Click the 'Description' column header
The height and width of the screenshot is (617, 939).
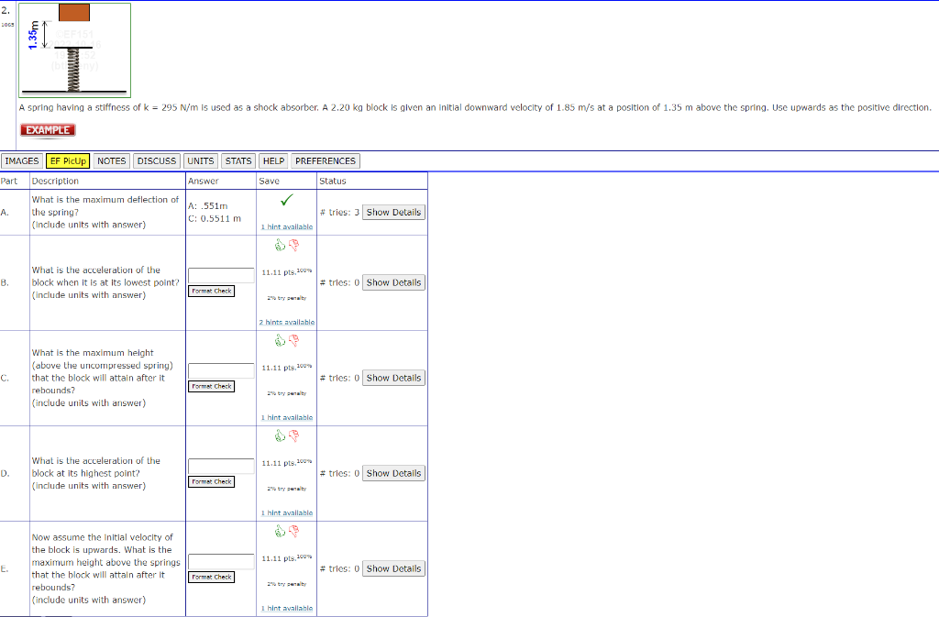[55, 181]
